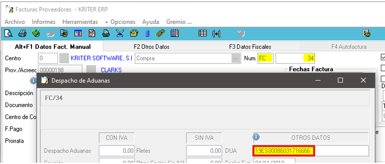The image size is (385, 164).
Task: Open the Herramientas menu
Action: pyautogui.click(x=80, y=22)
